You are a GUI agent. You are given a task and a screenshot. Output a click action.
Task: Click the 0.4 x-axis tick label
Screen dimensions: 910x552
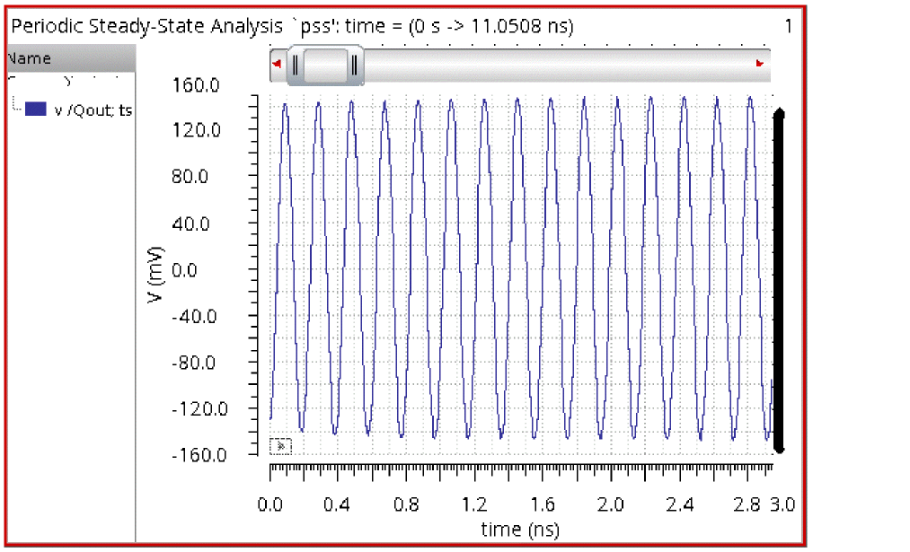click(337, 504)
